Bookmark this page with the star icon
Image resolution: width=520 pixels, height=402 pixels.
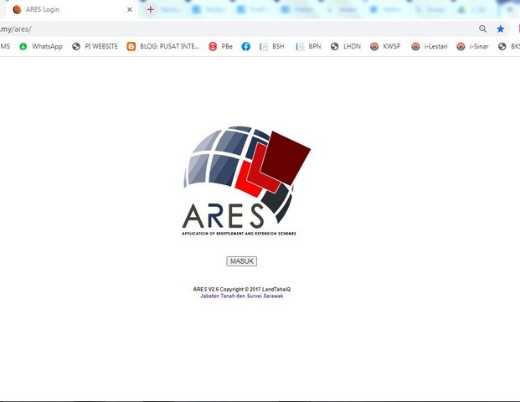coord(501,28)
